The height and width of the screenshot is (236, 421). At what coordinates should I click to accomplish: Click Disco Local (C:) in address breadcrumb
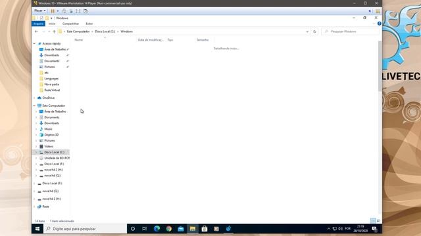point(105,31)
